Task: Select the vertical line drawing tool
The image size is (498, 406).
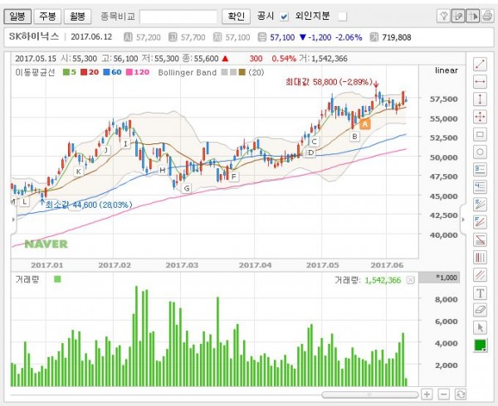Action: 480,99
